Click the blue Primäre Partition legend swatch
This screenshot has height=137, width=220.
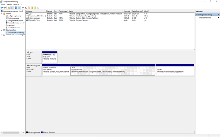pos(42,133)
